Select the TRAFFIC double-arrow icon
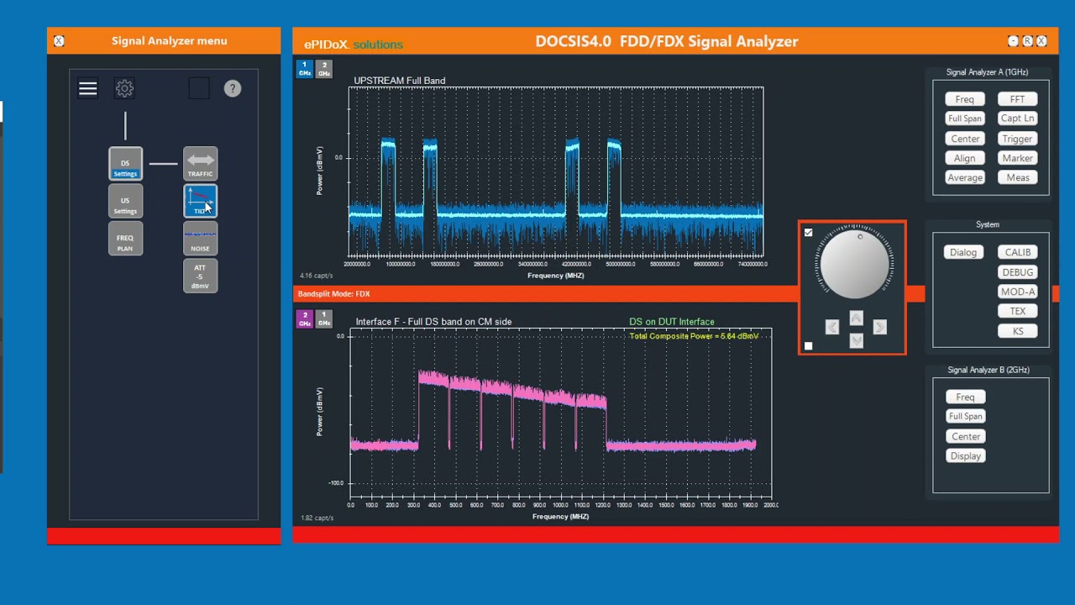This screenshot has height=605, width=1075. coord(200,164)
